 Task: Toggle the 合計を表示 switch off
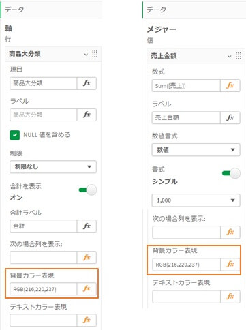click(88, 190)
